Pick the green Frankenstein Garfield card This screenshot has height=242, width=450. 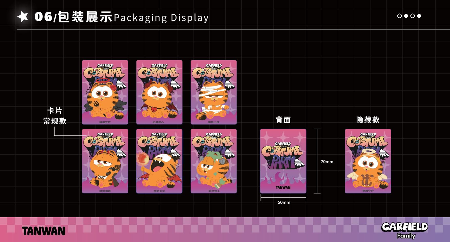(213, 161)
